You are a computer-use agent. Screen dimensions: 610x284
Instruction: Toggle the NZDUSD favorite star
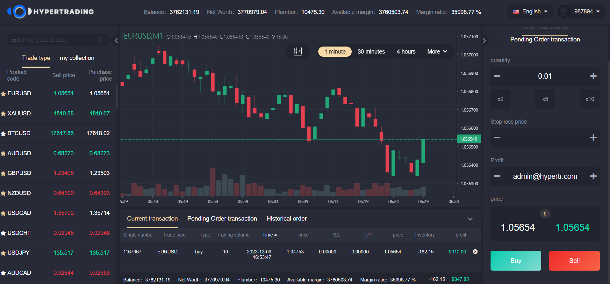3,193
